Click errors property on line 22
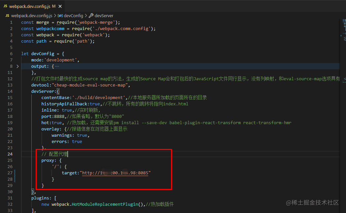 click(x=59, y=141)
